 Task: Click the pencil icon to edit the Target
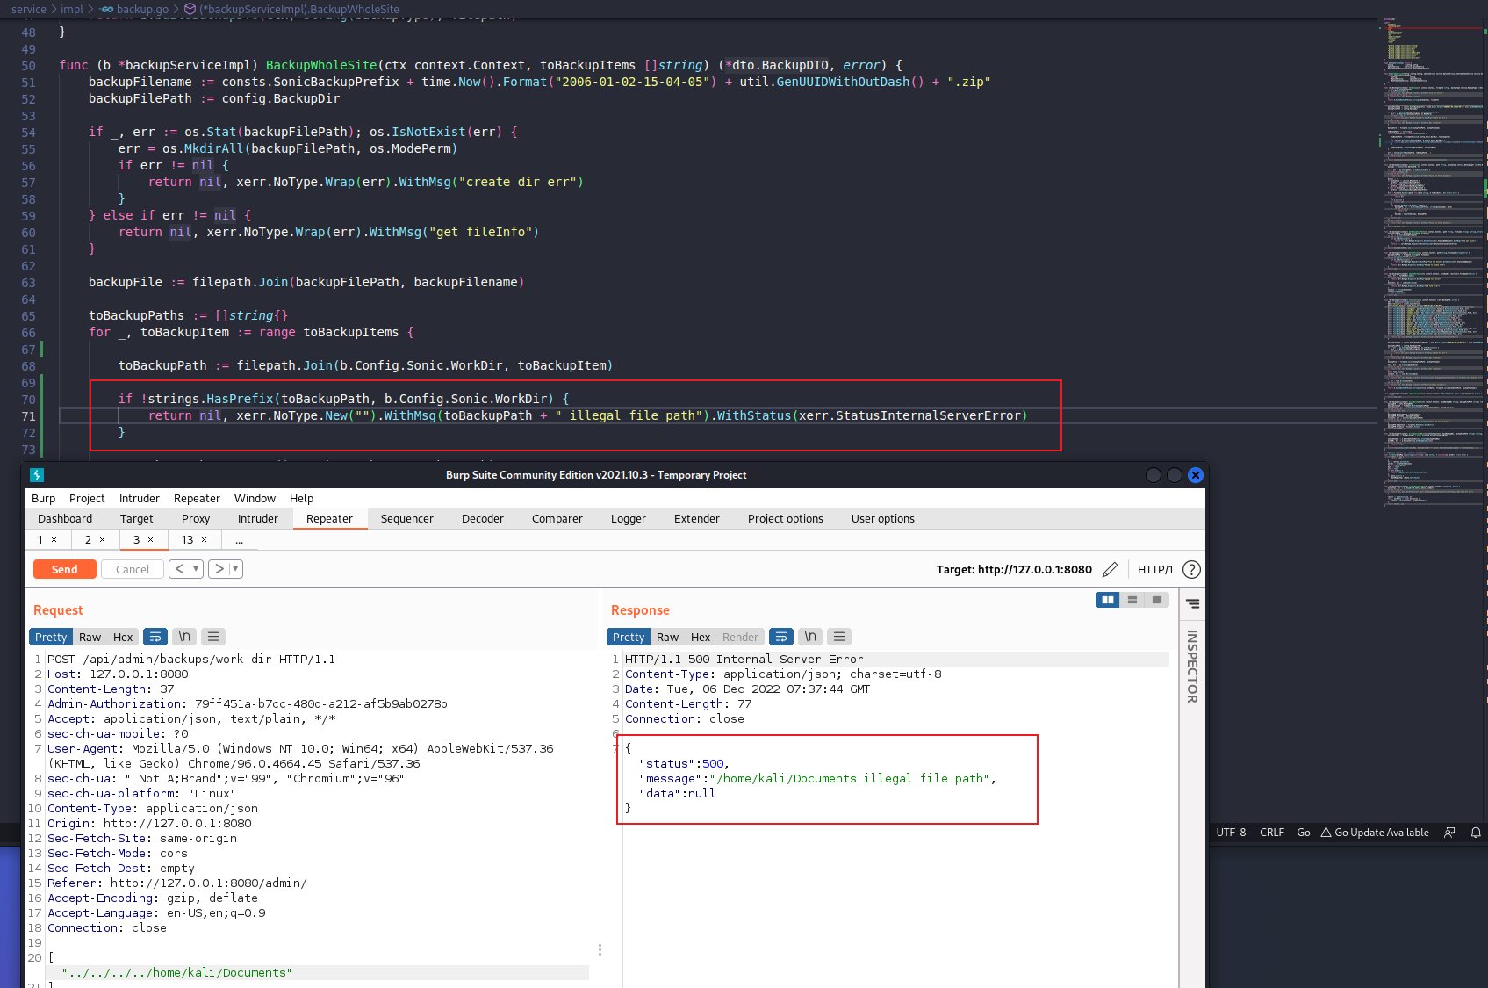[1110, 569]
